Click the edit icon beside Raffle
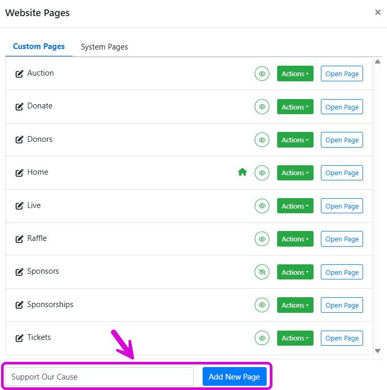Image resolution: width=387 pixels, height=390 pixels. pos(19,239)
